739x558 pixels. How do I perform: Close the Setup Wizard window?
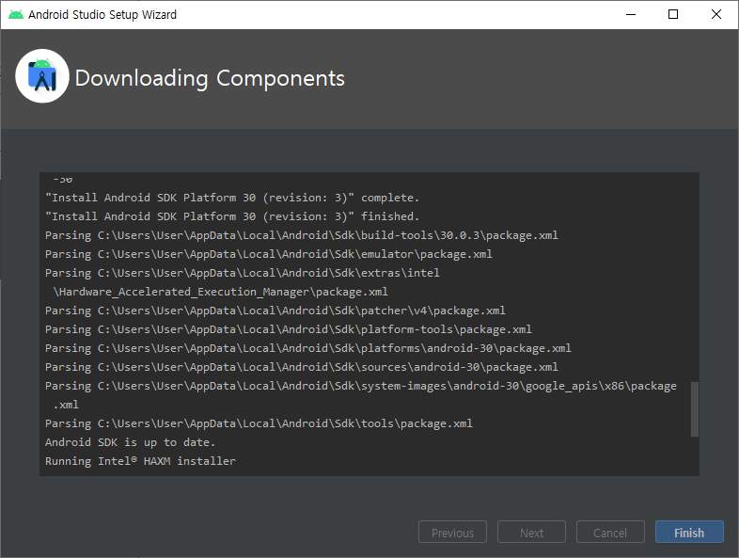click(x=715, y=15)
